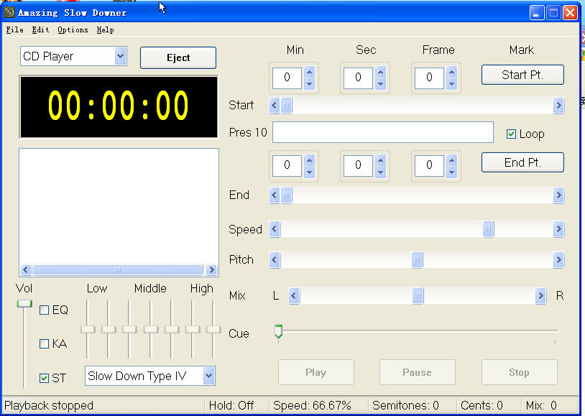
Task: Click the Speed slider left arrow
Action: [275, 229]
